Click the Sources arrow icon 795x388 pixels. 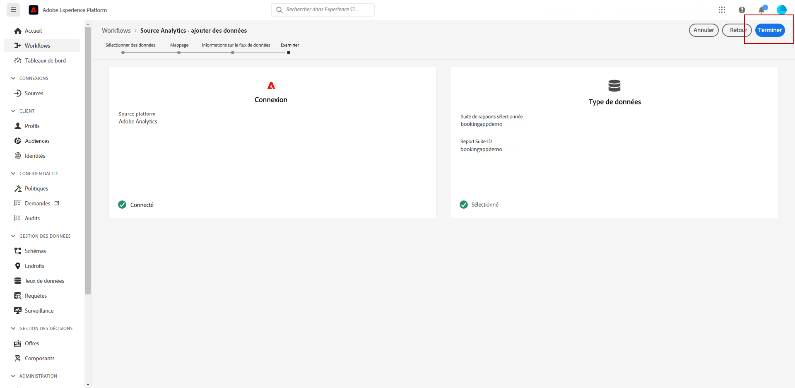click(18, 93)
